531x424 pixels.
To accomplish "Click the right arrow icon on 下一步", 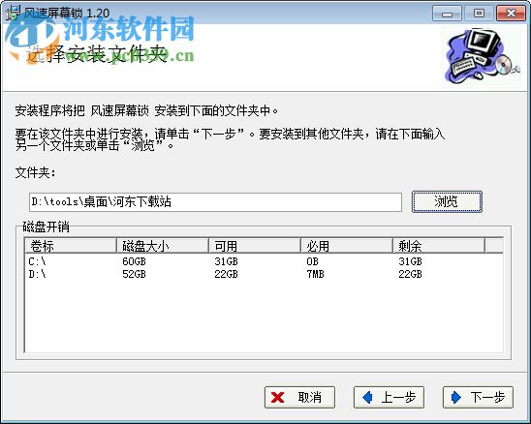I will [x=456, y=397].
